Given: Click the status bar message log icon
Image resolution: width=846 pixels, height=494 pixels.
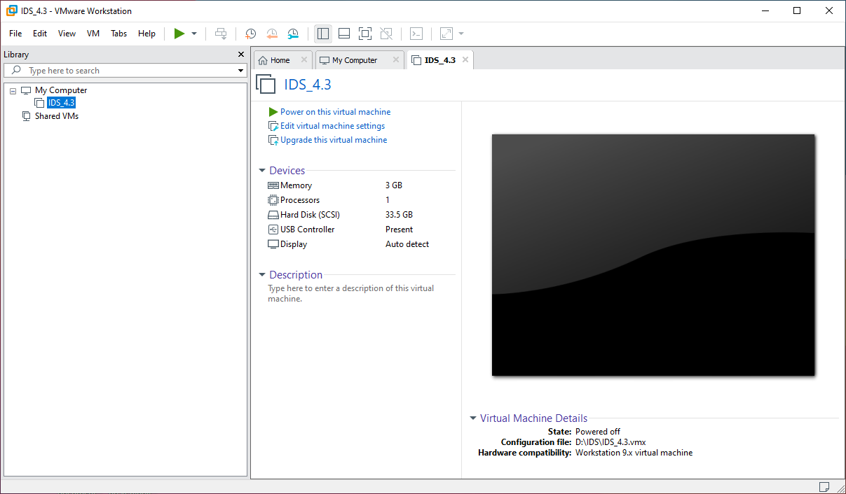Looking at the screenshot, I should (824, 486).
